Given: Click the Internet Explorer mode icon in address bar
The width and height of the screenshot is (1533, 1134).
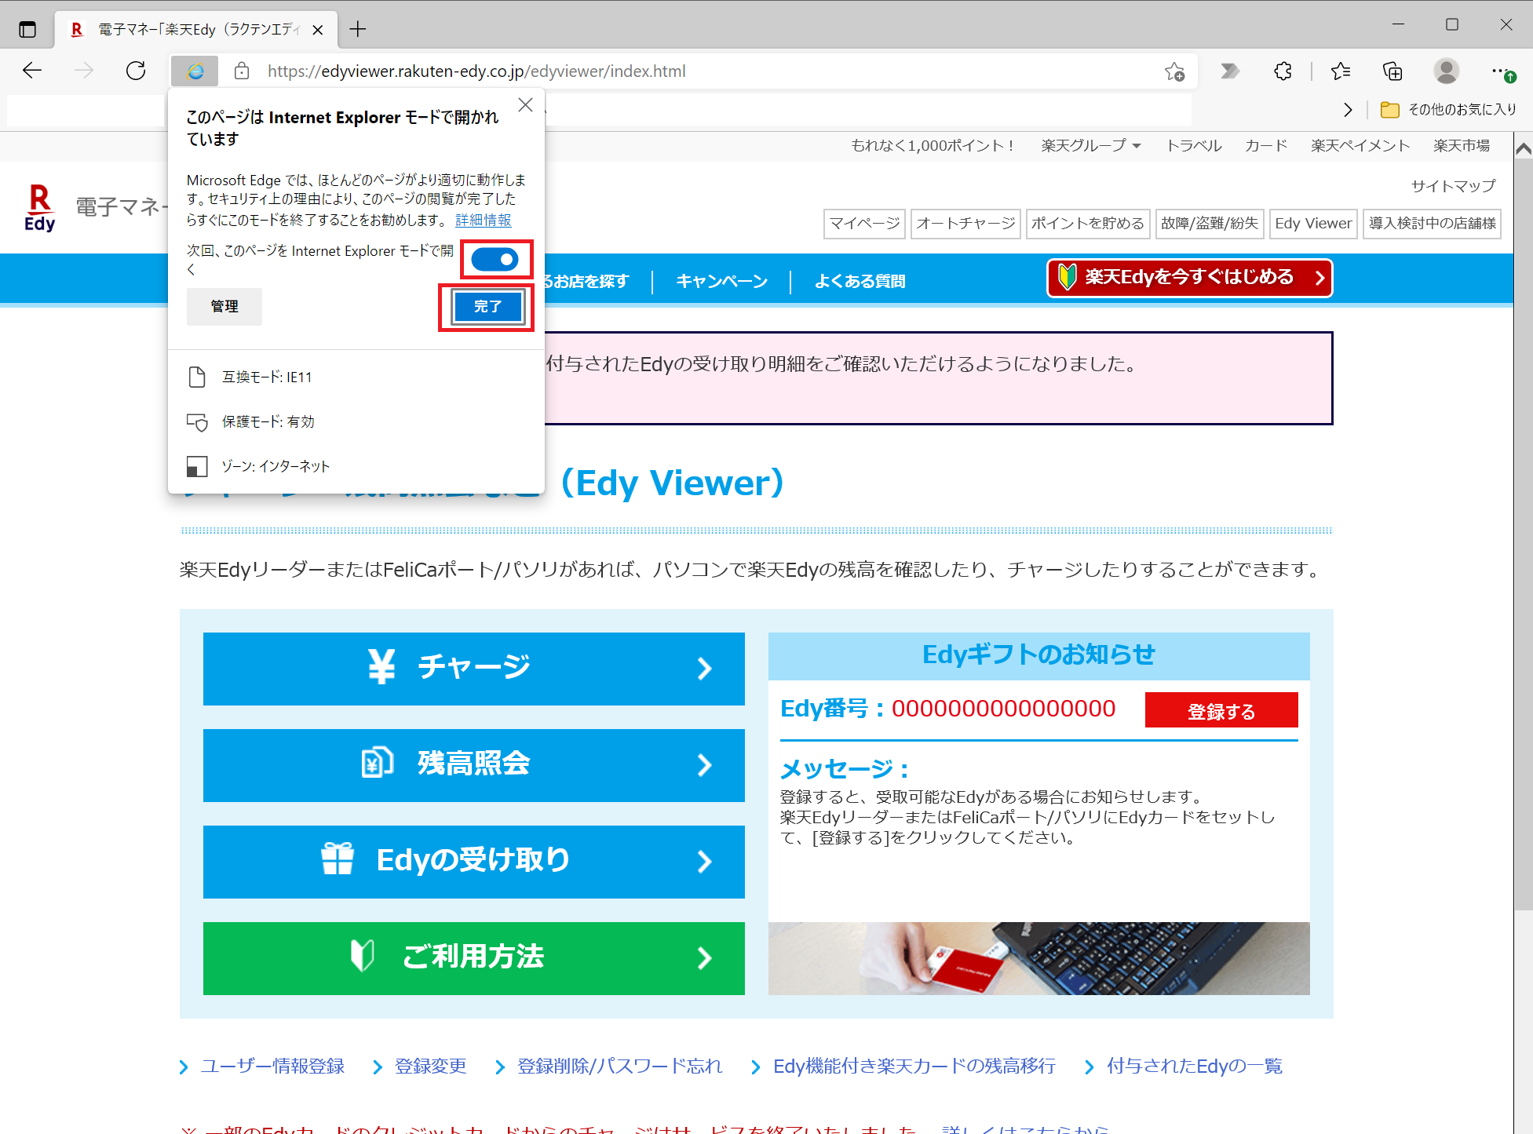Looking at the screenshot, I should point(195,71).
